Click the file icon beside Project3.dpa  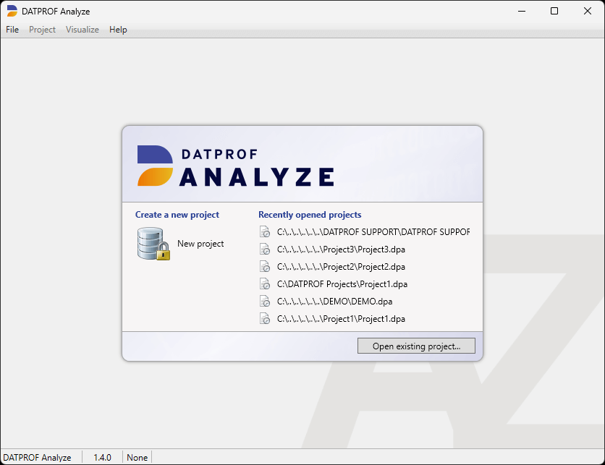click(265, 249)
